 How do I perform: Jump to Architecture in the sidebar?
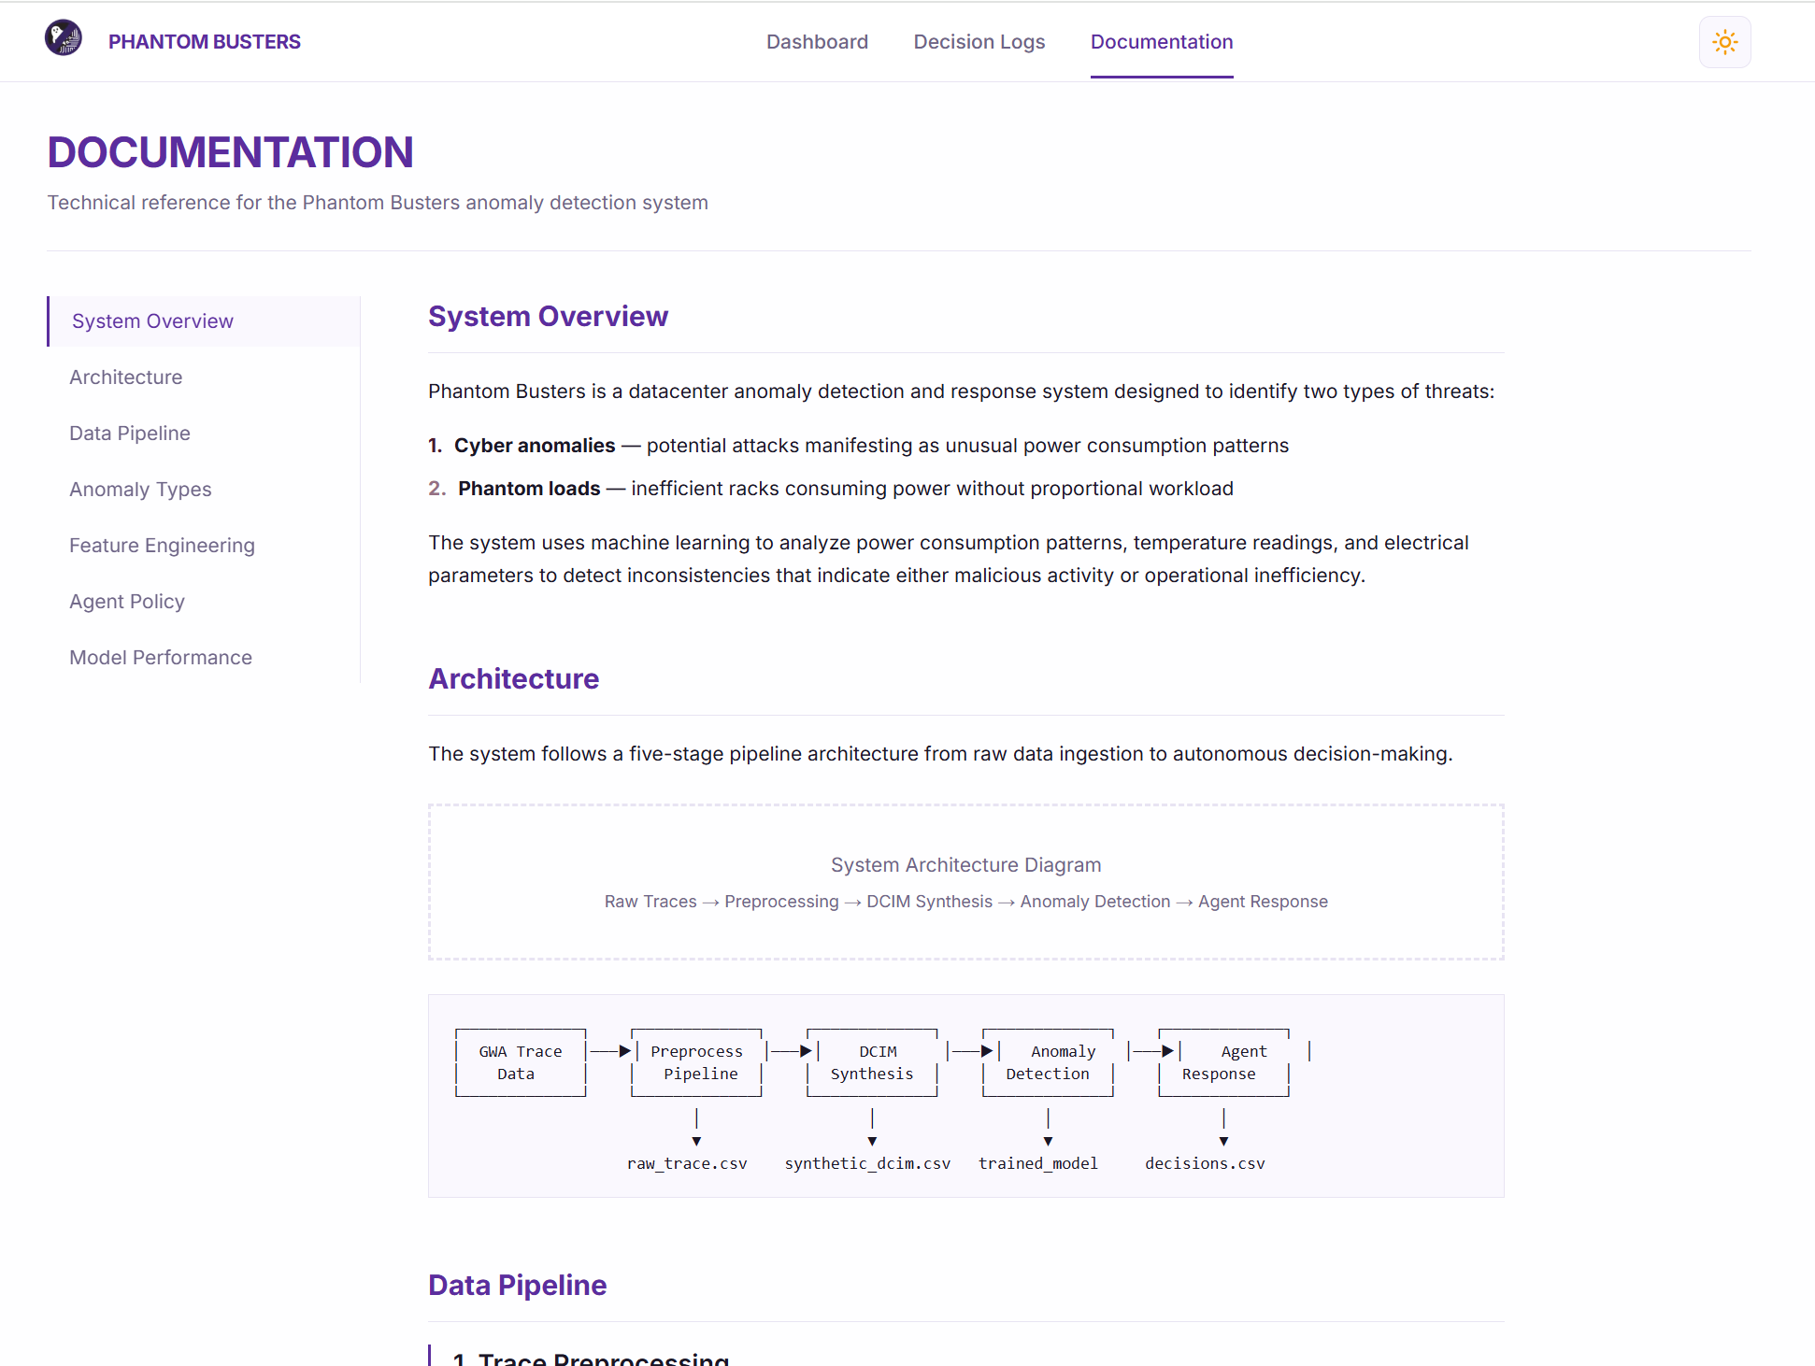pos(125,377)
